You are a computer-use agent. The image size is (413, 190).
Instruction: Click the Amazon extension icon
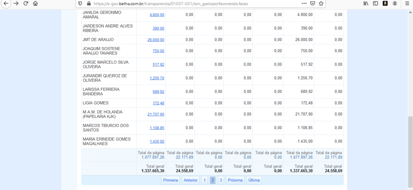[385, 3]
